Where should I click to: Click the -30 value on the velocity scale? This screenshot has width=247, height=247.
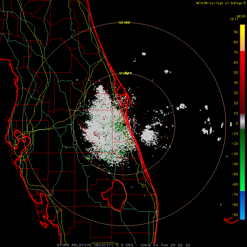point(235,154)
